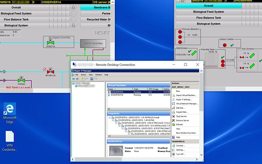Open the Action menu in Hyper-V Manager
This screenshot has height=164, width=262.
84,75
